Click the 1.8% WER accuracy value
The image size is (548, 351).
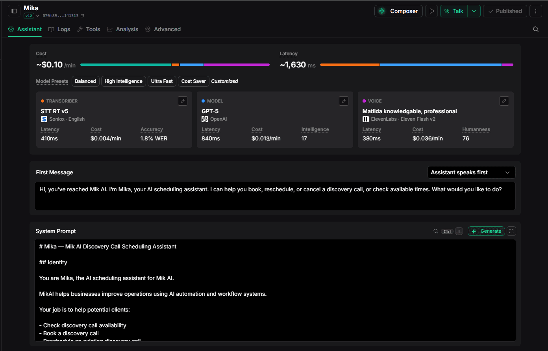point(154,138)
